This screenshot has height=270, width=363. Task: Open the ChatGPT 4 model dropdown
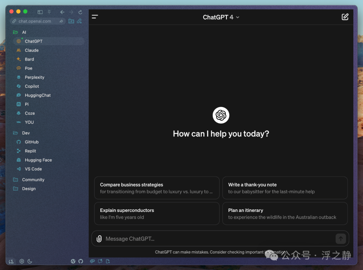(221, 17)
